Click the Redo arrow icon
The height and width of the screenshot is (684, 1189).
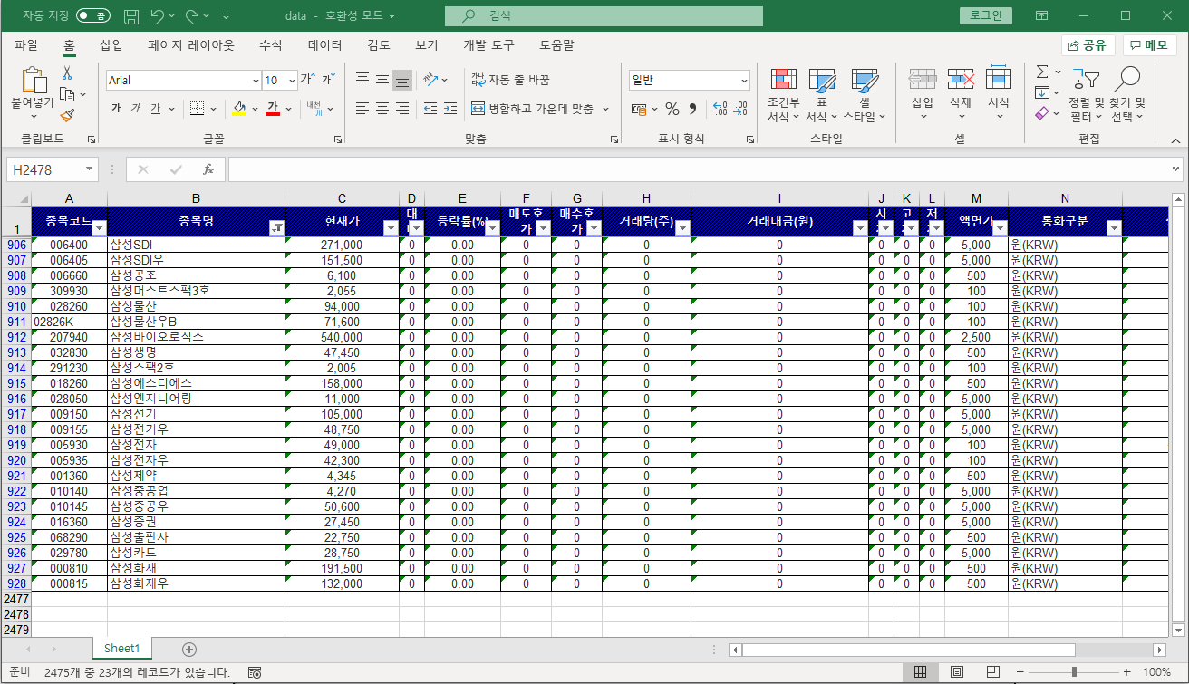click(x=192, y=16)
